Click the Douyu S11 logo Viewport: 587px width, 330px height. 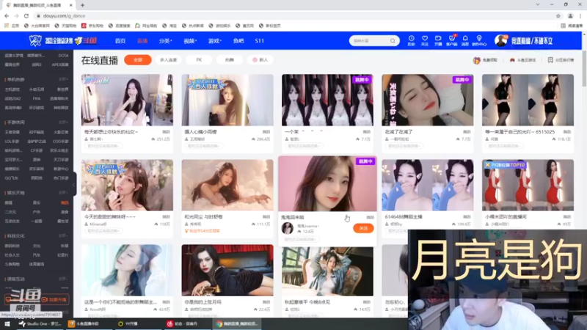coord(63,40)
